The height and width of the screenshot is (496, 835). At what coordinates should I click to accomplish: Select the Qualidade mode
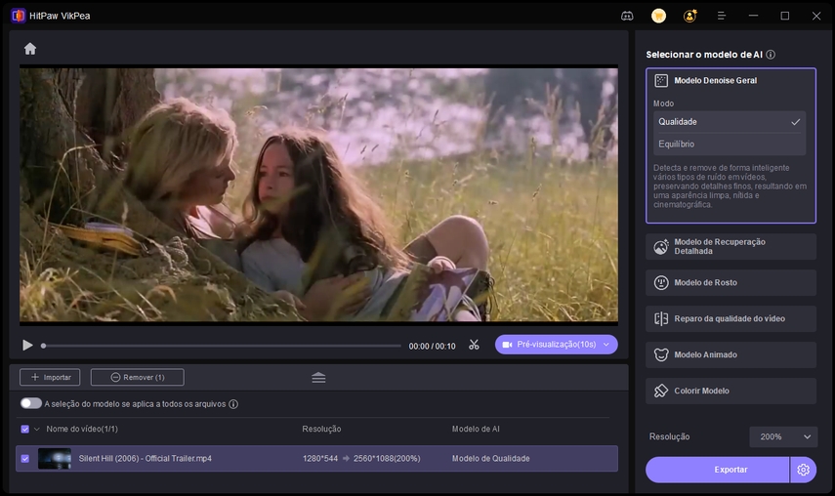[x=730, y=122]
